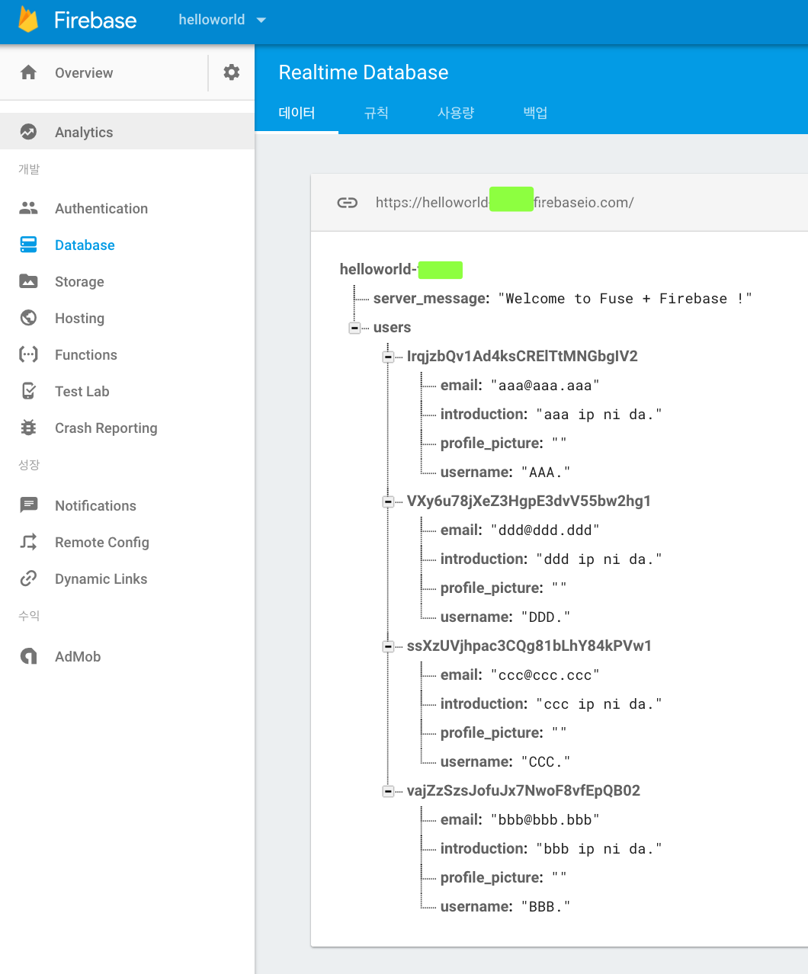
Task: Switch to the 사용량 tab
Action: point(456,113)
